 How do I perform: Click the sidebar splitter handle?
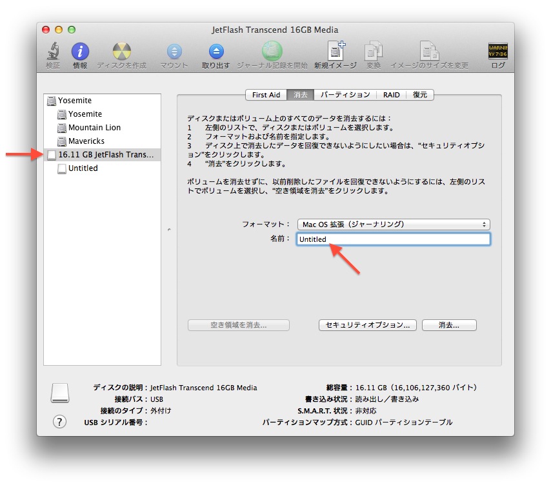pyautogui.click(x=169, y=230)
